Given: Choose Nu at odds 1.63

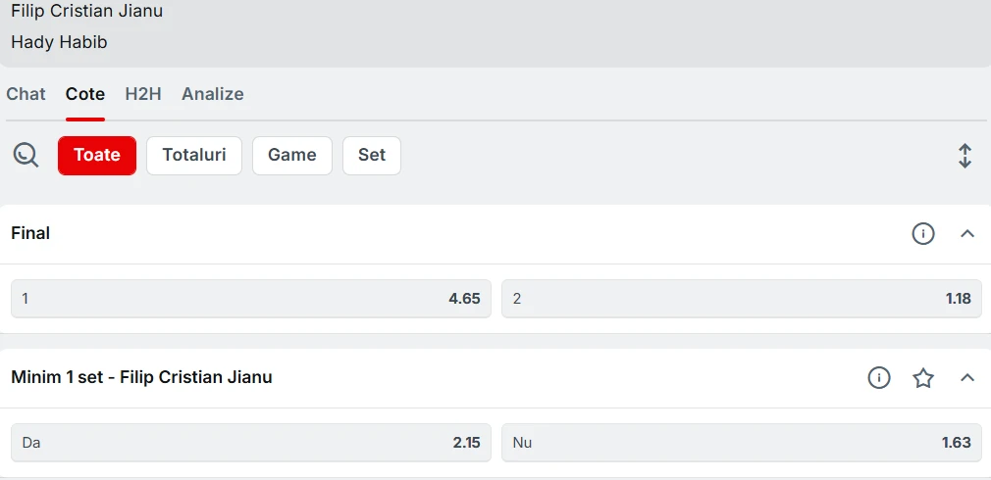Looking at the screenshot, I should [x=742, y=442].
